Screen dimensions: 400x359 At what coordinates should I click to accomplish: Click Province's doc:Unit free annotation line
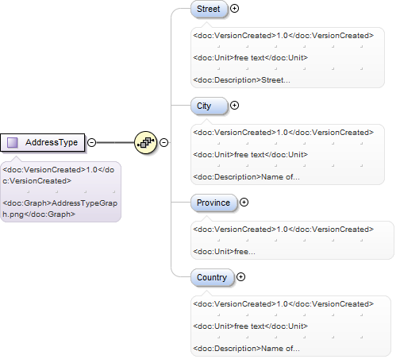(224, 252)
